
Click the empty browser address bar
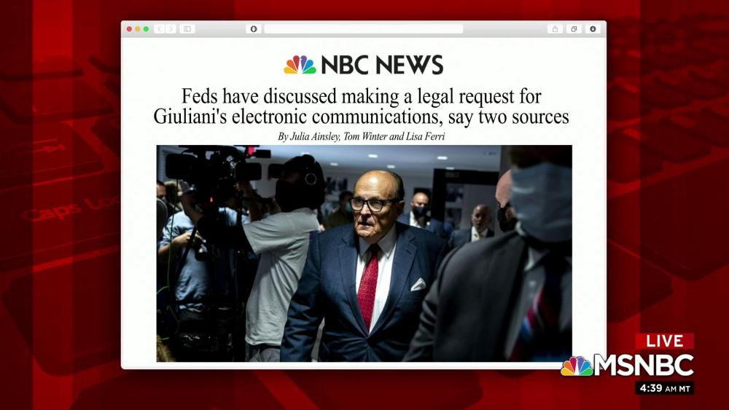click(364, 29)
